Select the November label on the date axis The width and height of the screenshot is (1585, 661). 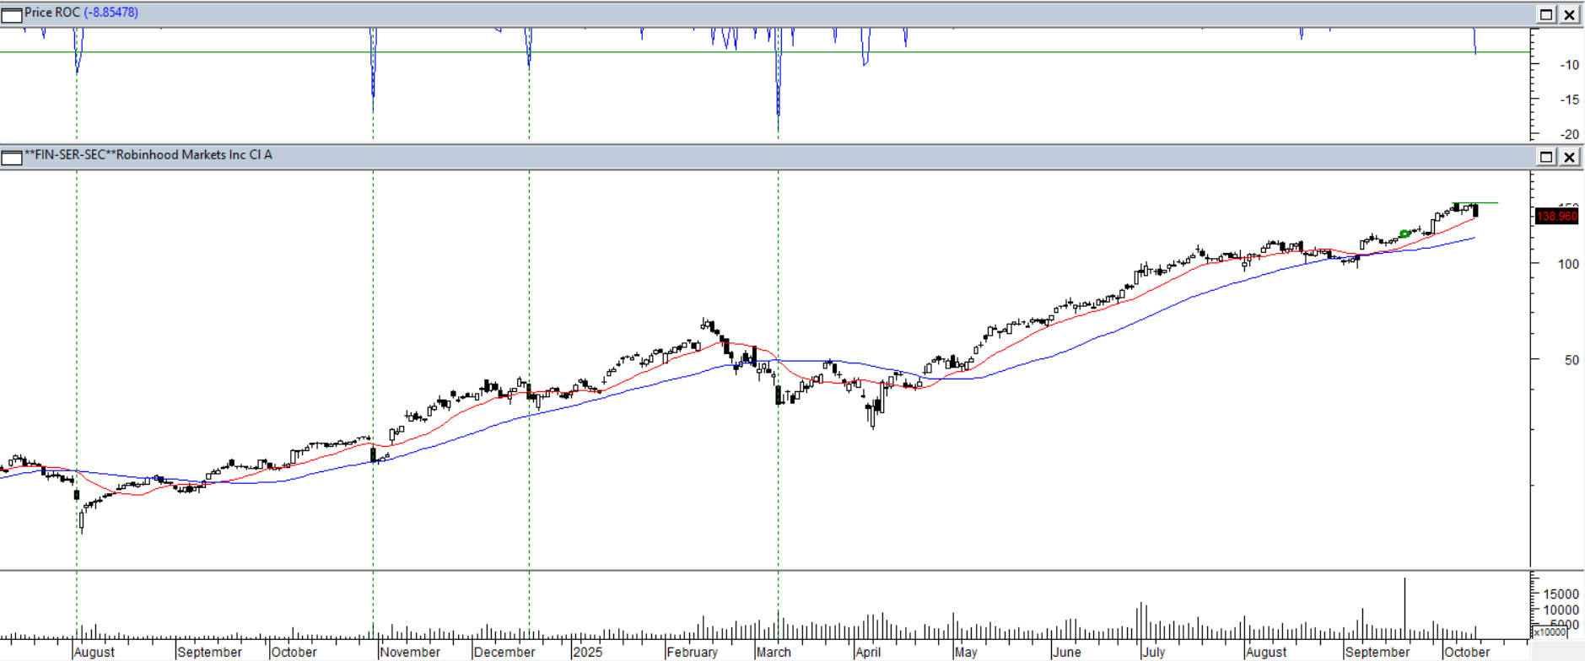[x=410, y=653]
